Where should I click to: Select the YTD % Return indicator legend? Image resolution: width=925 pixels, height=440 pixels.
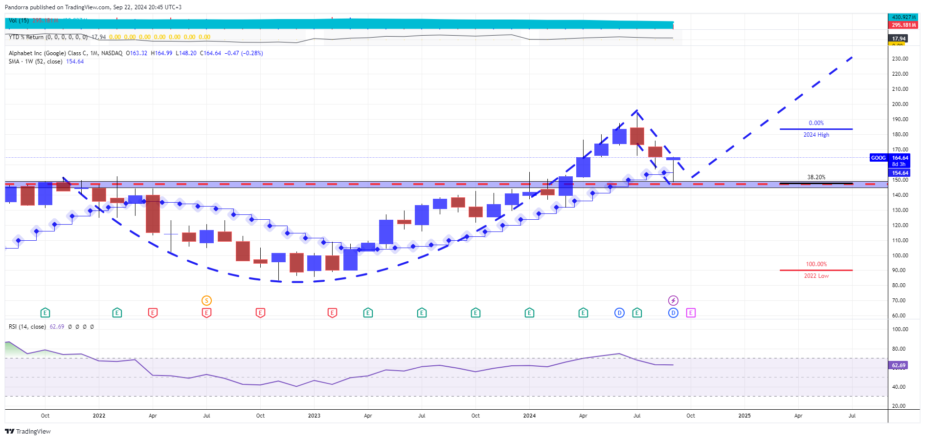pos(48,37)
